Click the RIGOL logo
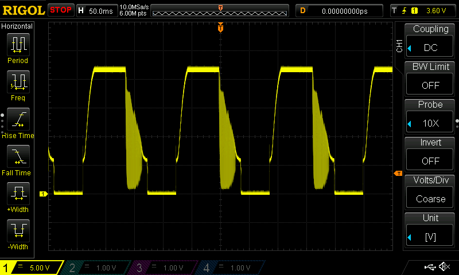459x275 pixels. pyautogui.click(x=24, y=10)
